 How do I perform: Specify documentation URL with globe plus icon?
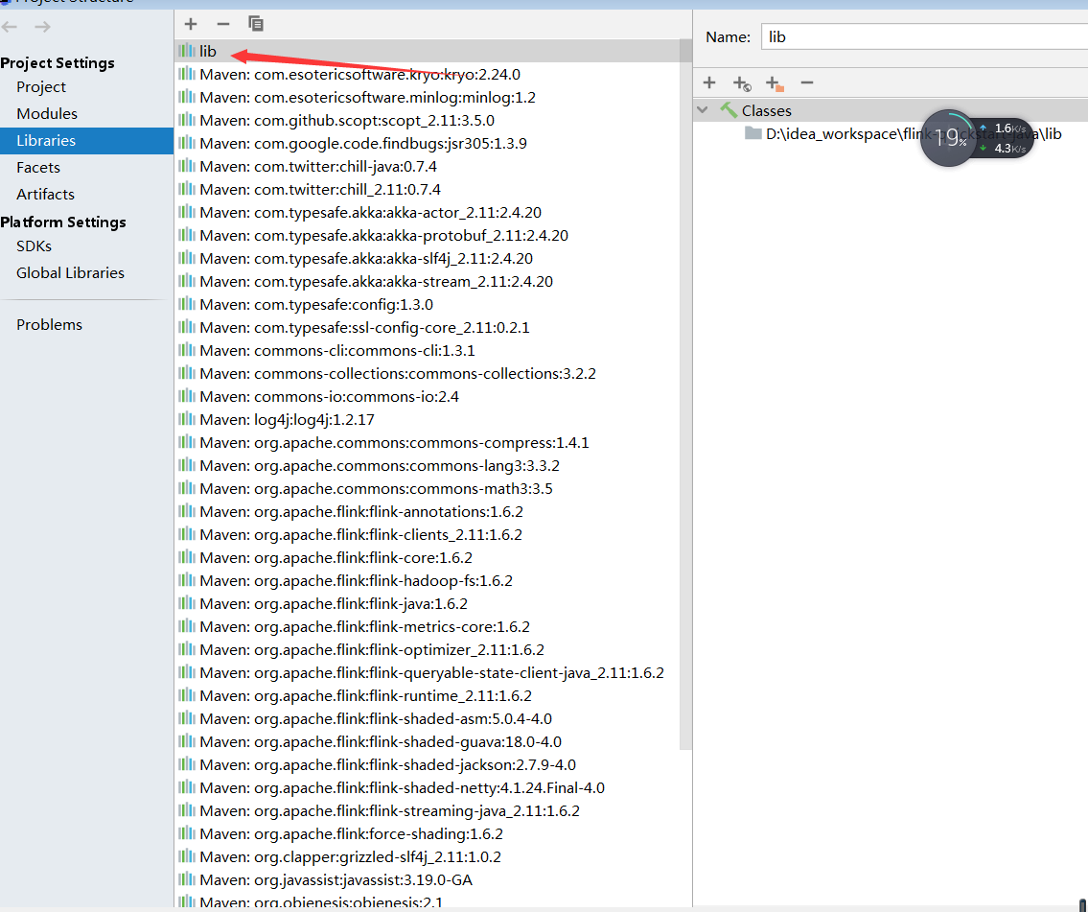point(742,83)
